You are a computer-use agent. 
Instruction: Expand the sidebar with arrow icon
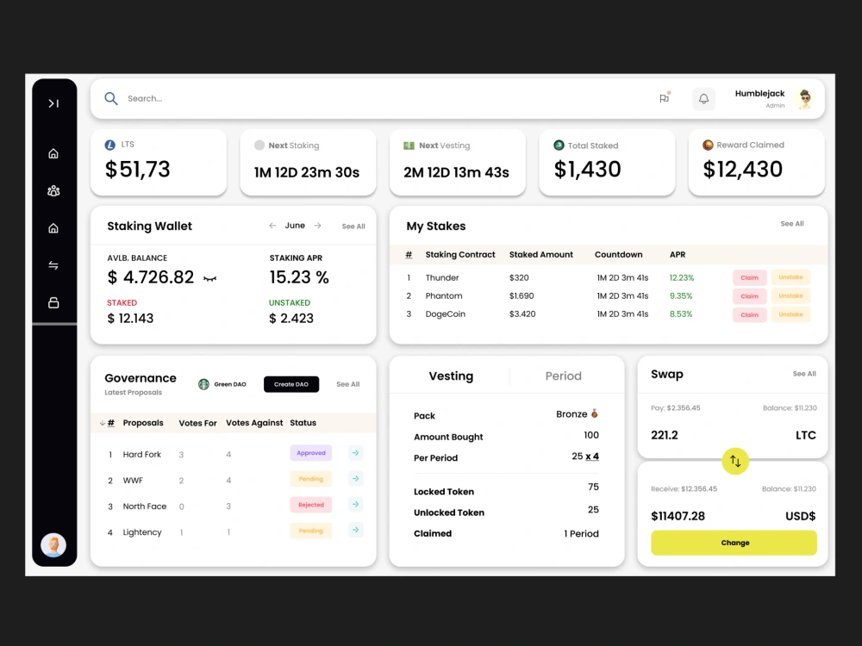[x=53, y=103]
